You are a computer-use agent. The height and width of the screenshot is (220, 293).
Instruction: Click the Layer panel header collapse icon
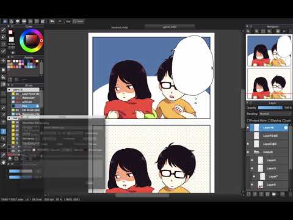pyautogui.click(x=247, y=103)
